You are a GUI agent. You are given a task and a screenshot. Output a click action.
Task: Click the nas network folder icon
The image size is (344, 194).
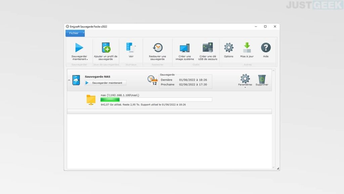tap(91, 100)
